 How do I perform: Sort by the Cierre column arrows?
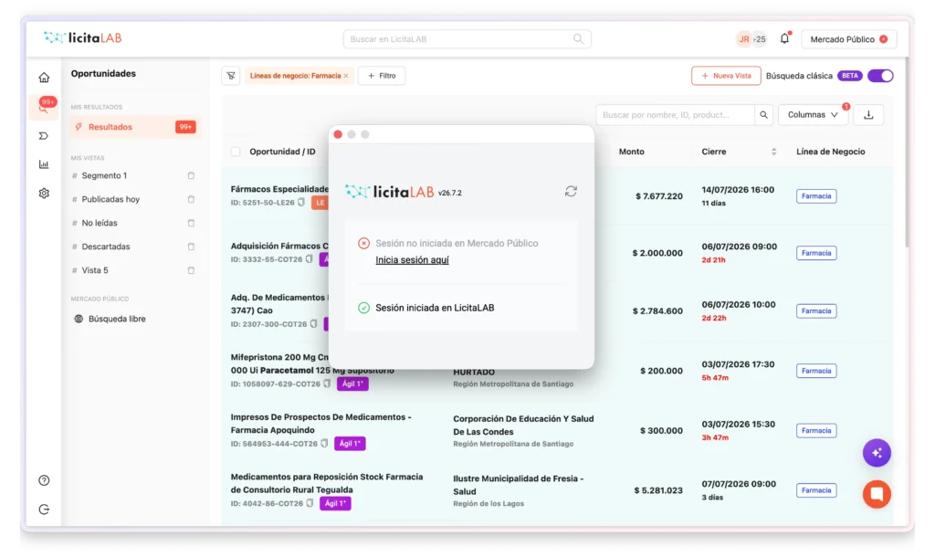(774, 152)
